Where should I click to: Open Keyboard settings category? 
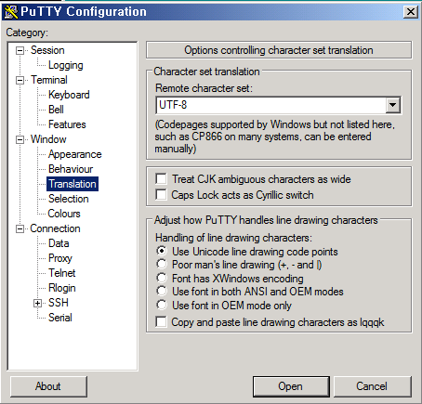[69, 95]
